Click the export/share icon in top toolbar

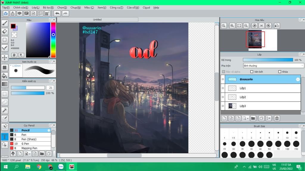pyautogui.click(x=13, y=13)
